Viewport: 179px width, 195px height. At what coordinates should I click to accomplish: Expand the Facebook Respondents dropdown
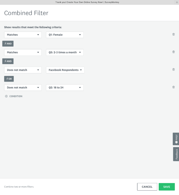[65, 70]
